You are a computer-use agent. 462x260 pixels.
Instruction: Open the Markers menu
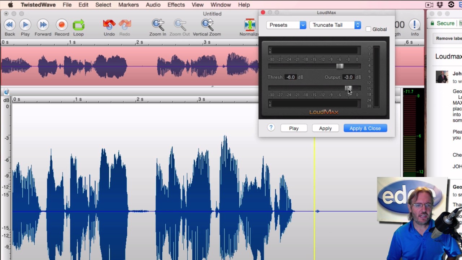point(128,5)
